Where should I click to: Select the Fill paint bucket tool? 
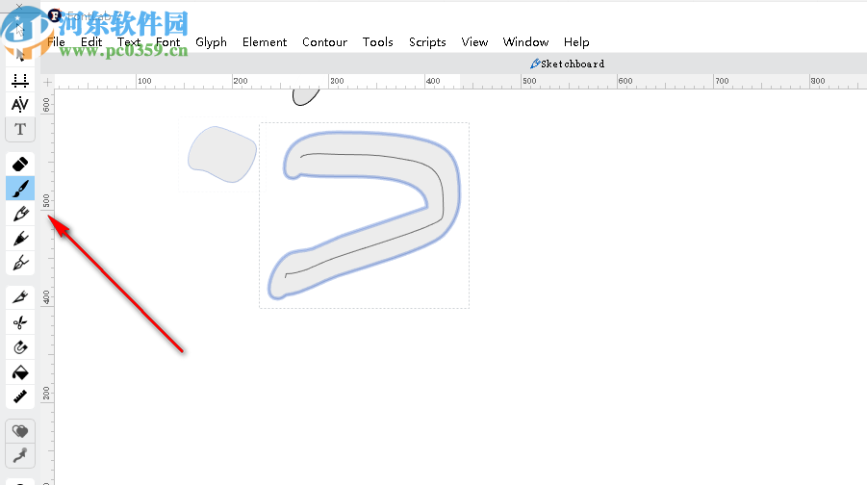tap(20, 372)
